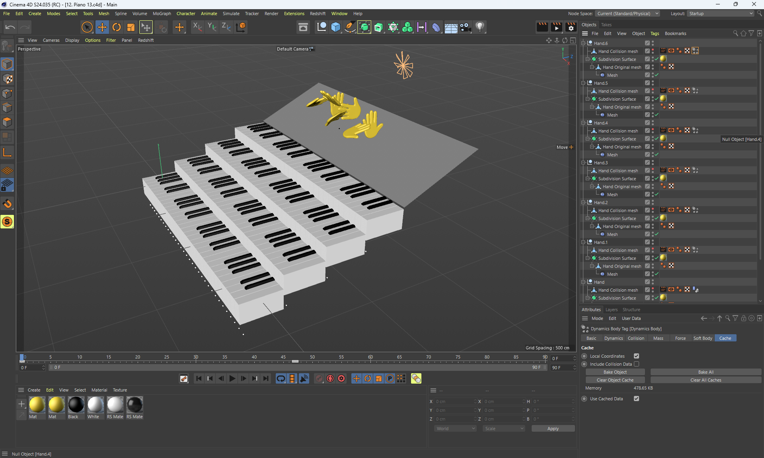Screen dimensions: 764x458
Task: Select the Scale tool icon
Action: [x=131, y=27]
